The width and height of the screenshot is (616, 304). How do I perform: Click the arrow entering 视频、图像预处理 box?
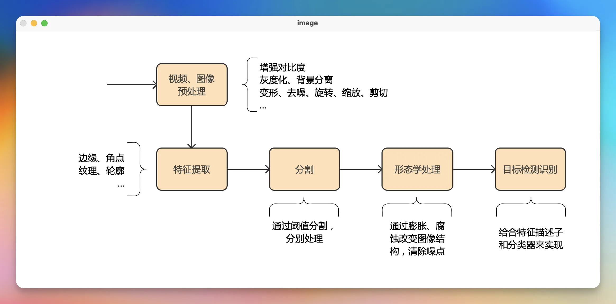pyautogui.click(x=130, y=84)
